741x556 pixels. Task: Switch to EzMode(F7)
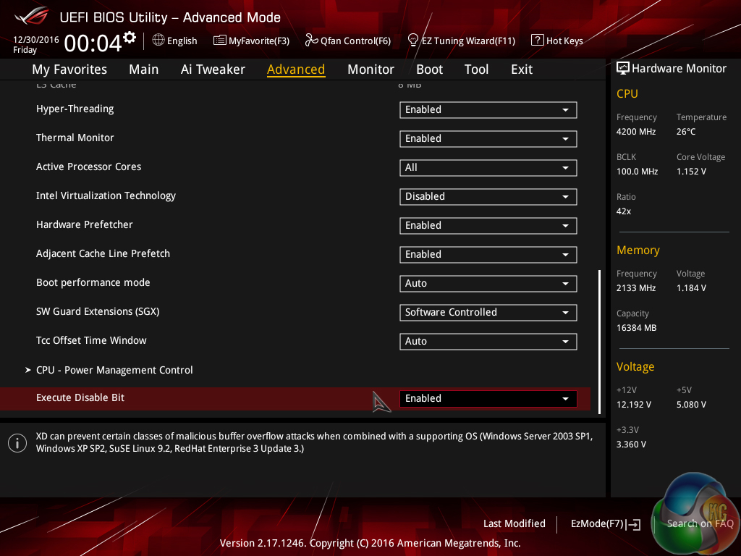click(x=605, y=523)
